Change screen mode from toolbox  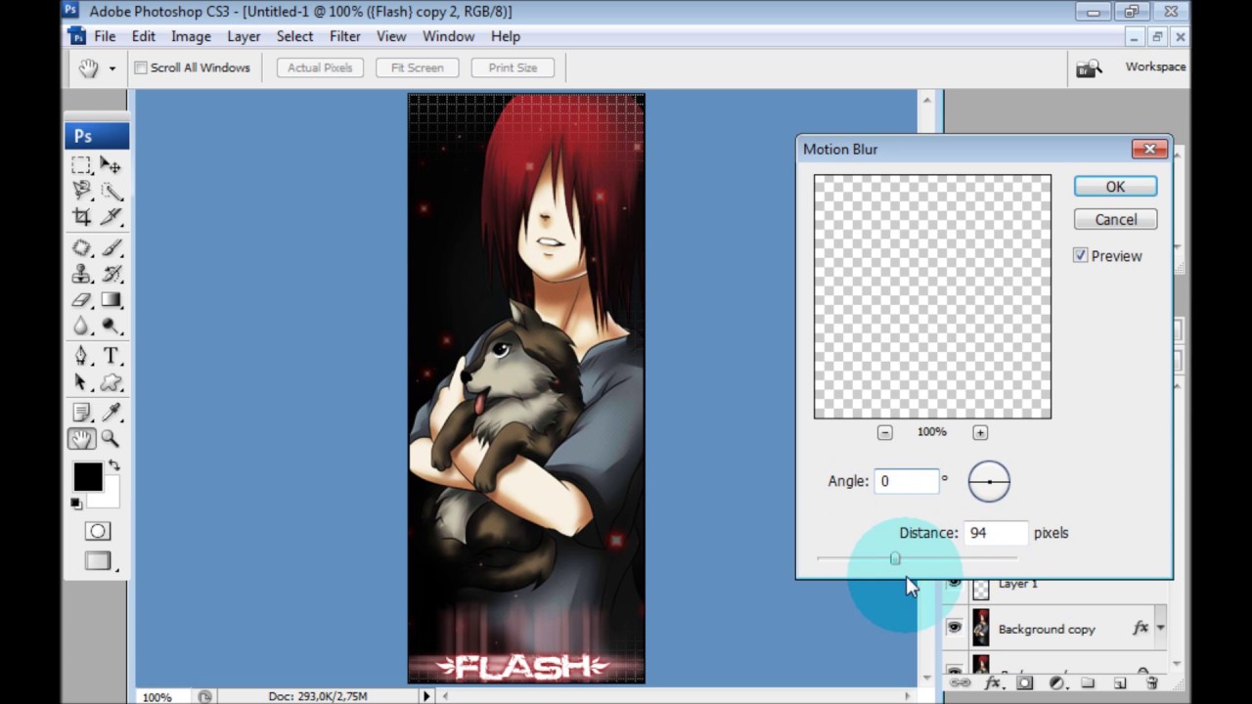click(x=97, y=561)
